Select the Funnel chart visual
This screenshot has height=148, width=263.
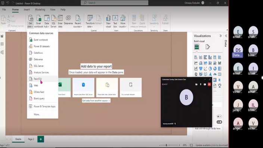pyautogui.click(x=201, y=69)
